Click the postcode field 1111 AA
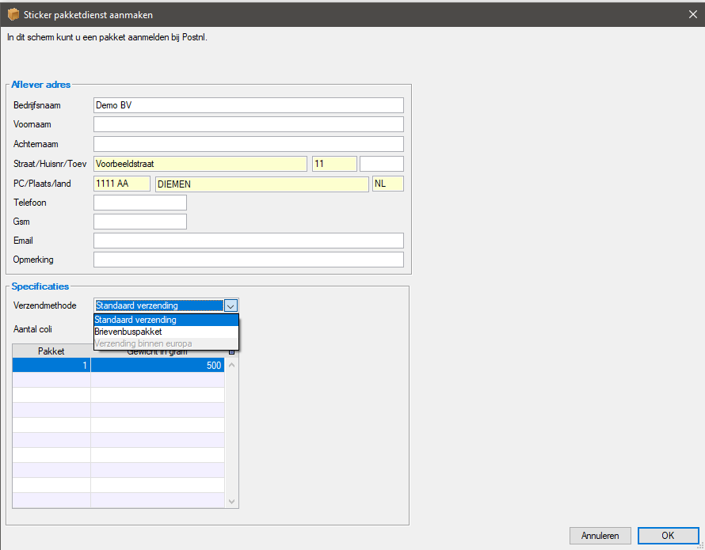This screenshot has width=705, height=550. point(122,184)
